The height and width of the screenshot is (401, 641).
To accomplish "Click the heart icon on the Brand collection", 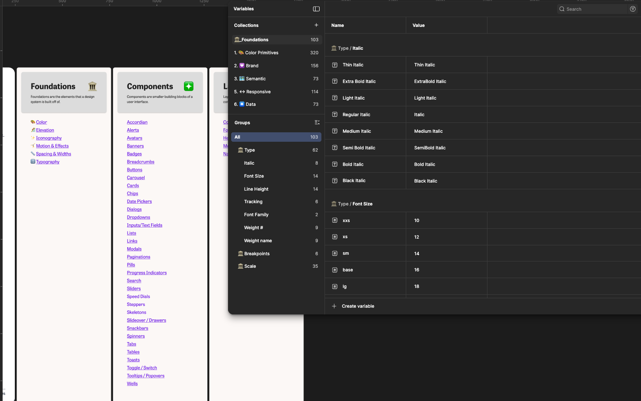I will (241, 65).
